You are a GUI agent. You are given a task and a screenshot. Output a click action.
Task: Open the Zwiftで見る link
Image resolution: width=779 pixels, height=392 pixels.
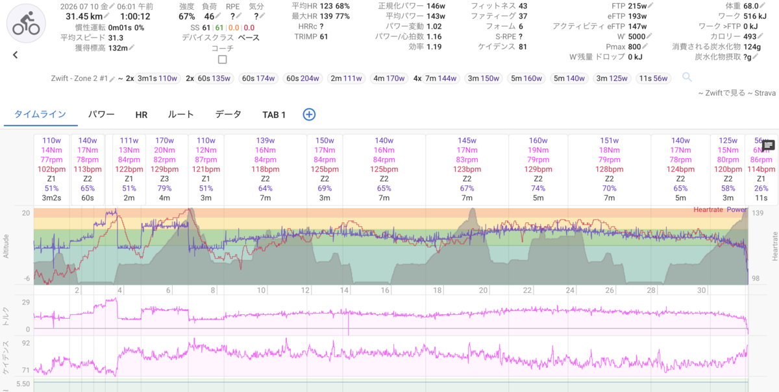point(726,93)
